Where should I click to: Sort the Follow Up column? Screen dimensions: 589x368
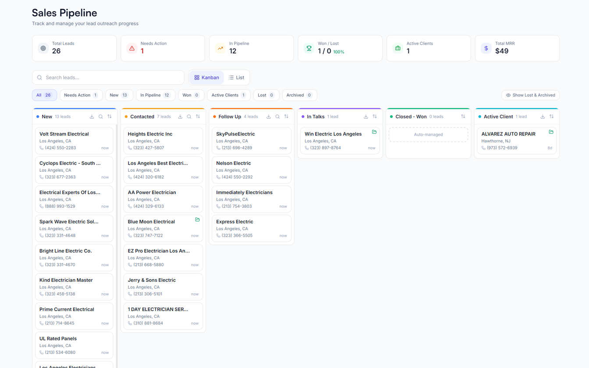click(286, 117)
